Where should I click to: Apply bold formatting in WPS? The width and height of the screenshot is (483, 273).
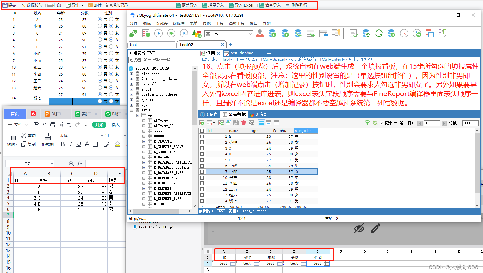[63, 144]
